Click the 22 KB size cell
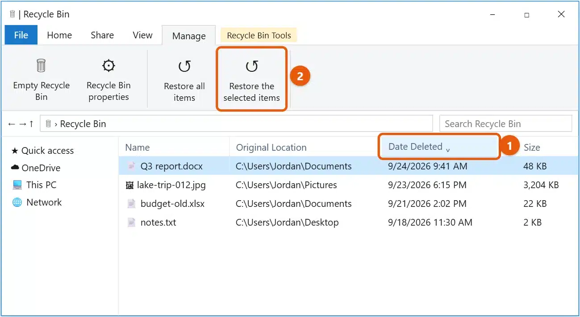 pyautogui.click(x=535, y=204)
